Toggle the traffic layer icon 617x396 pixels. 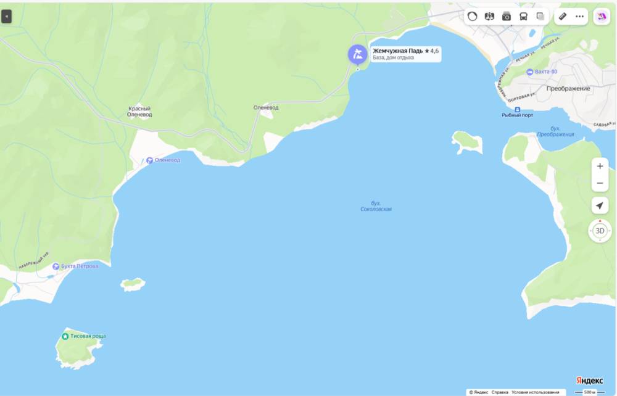(472, 17)
